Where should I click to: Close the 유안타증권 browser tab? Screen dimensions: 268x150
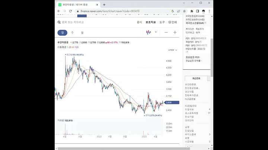[97, 5]
